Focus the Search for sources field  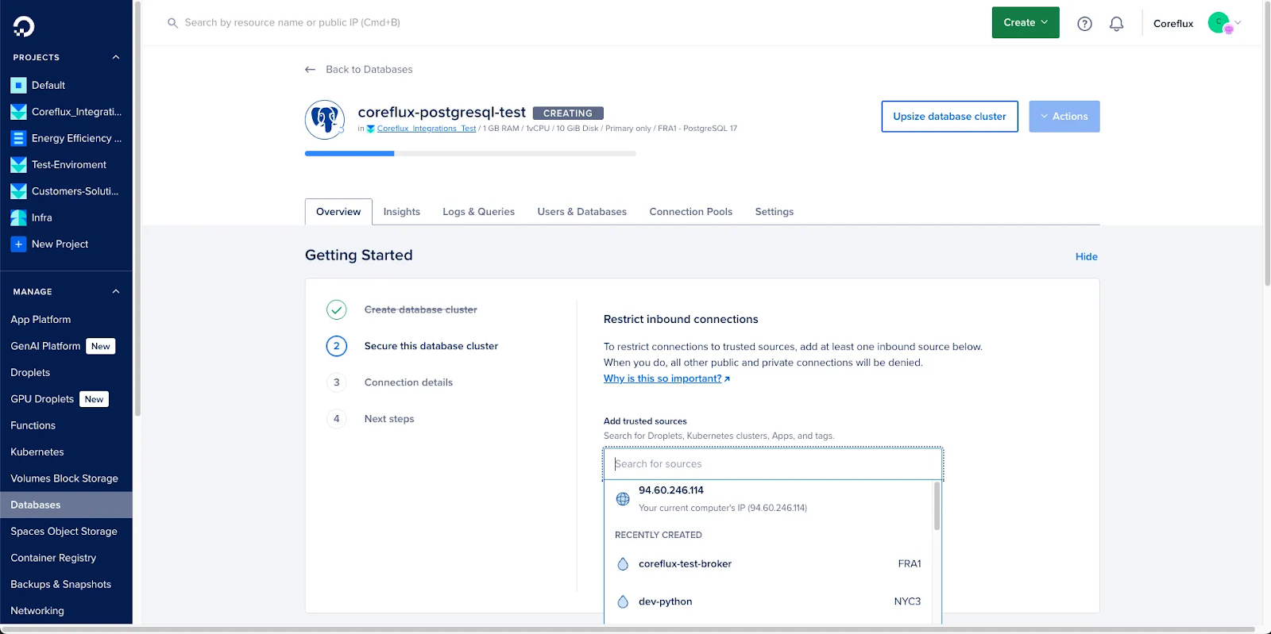(773, 464)
